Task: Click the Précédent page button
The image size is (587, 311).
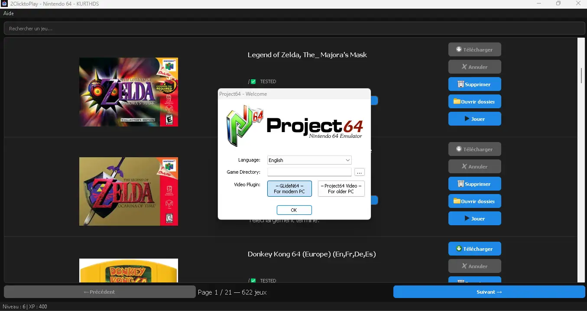Action: 100,292
